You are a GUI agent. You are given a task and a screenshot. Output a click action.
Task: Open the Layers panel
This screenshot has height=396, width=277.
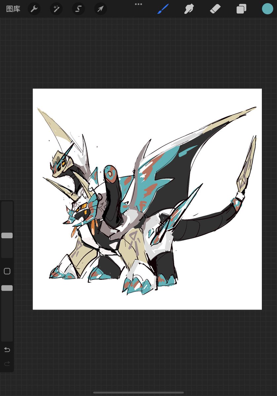click(x=241, y=9)
